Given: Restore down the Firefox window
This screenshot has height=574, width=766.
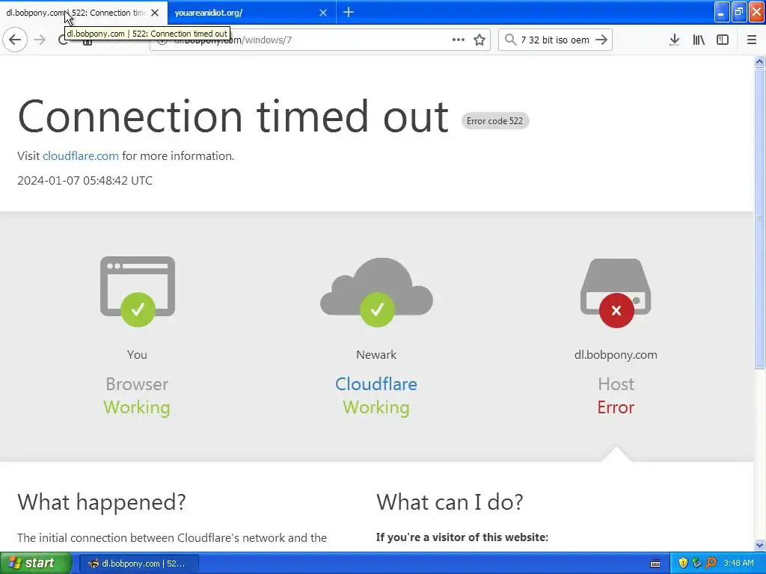Looking at the screenshot, I should (x=739, y=12).
